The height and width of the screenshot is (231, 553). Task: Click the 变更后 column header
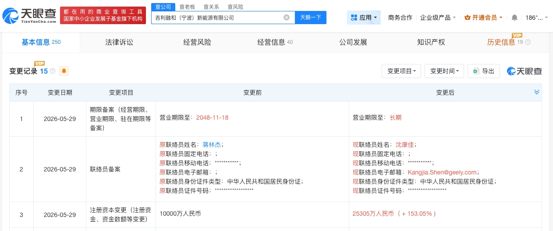[445, 92]
